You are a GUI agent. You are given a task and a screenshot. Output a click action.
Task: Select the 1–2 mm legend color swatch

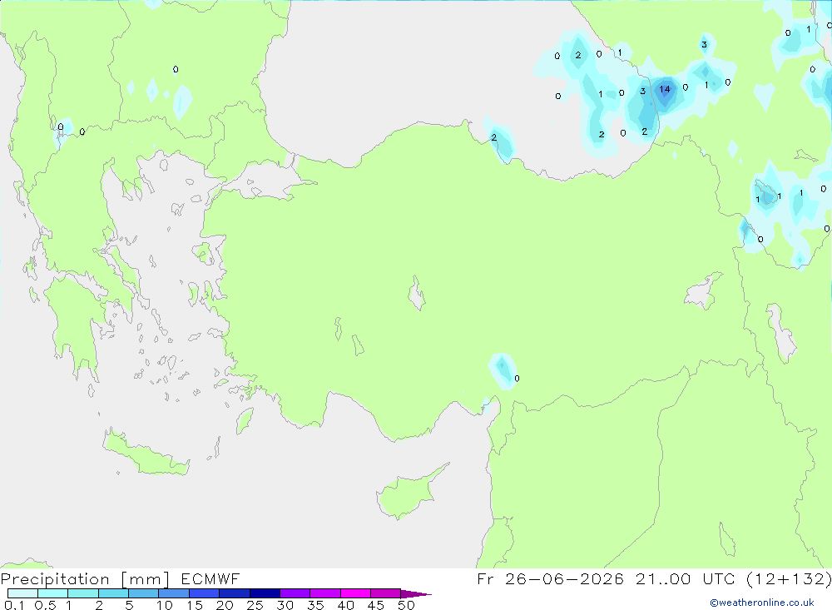click(x=83, y=593)
